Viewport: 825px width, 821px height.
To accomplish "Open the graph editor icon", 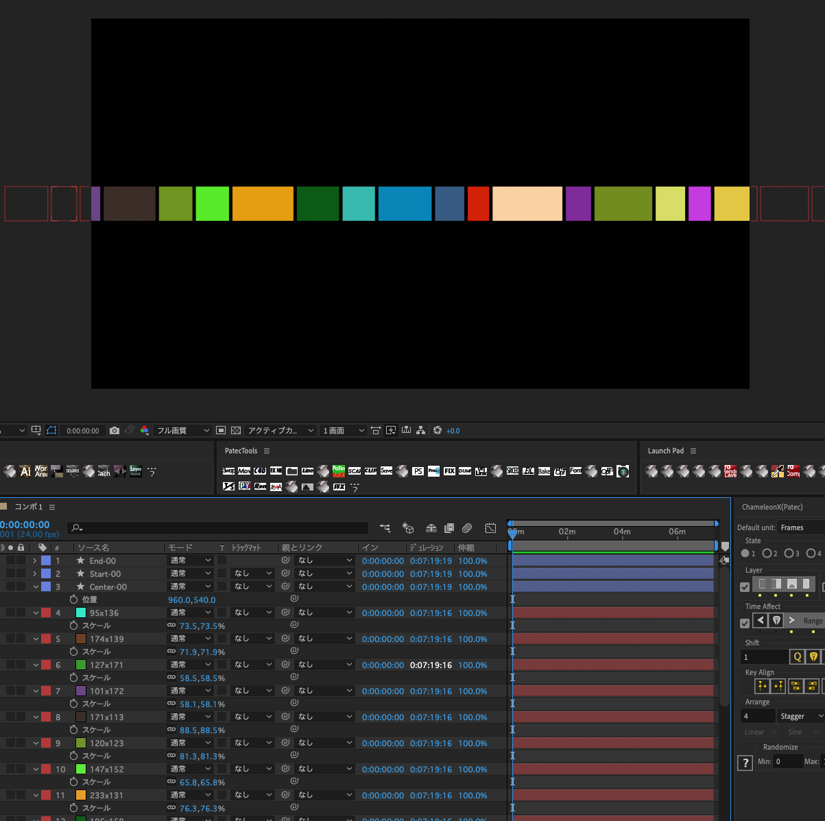I will click(490, 528).
